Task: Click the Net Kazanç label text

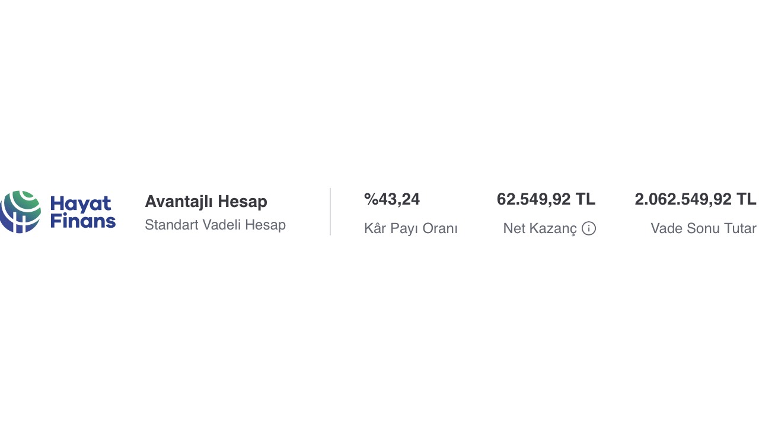Action: pyautogui.click(x=540, y=228)
